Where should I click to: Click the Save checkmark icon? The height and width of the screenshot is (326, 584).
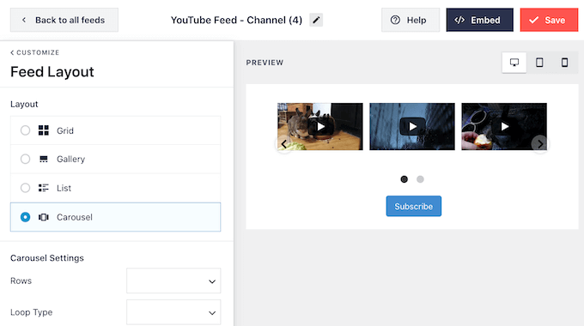coord(533,20)
